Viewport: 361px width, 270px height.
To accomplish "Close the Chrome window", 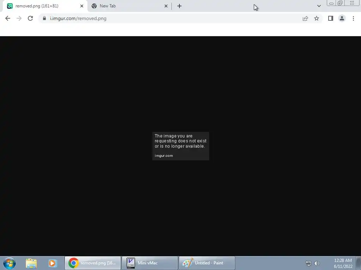I will 352,3.
